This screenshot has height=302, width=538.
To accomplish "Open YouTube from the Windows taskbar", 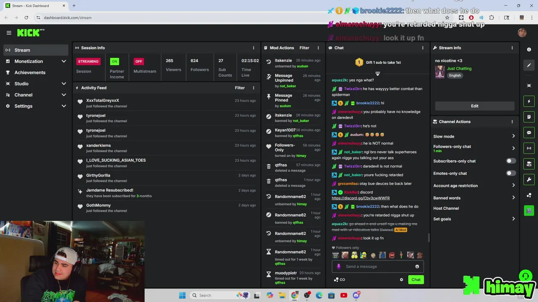I will [344, 295].
